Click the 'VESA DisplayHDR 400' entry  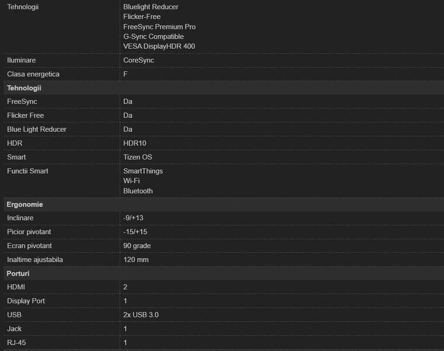pos(159,46)
